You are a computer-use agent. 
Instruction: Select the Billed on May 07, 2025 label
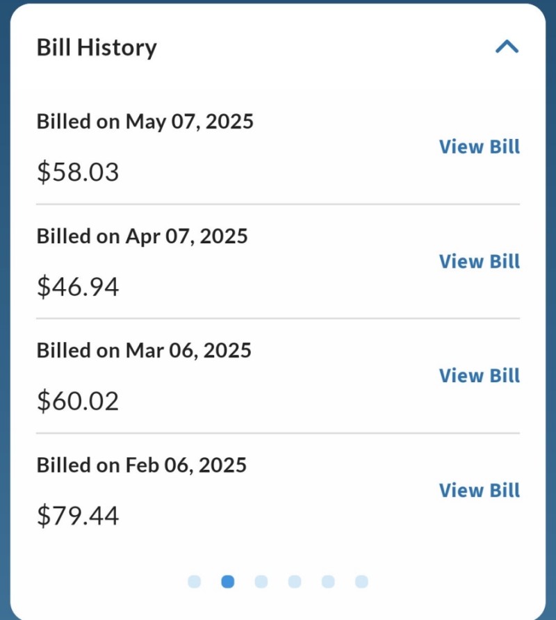coord(145,122)
